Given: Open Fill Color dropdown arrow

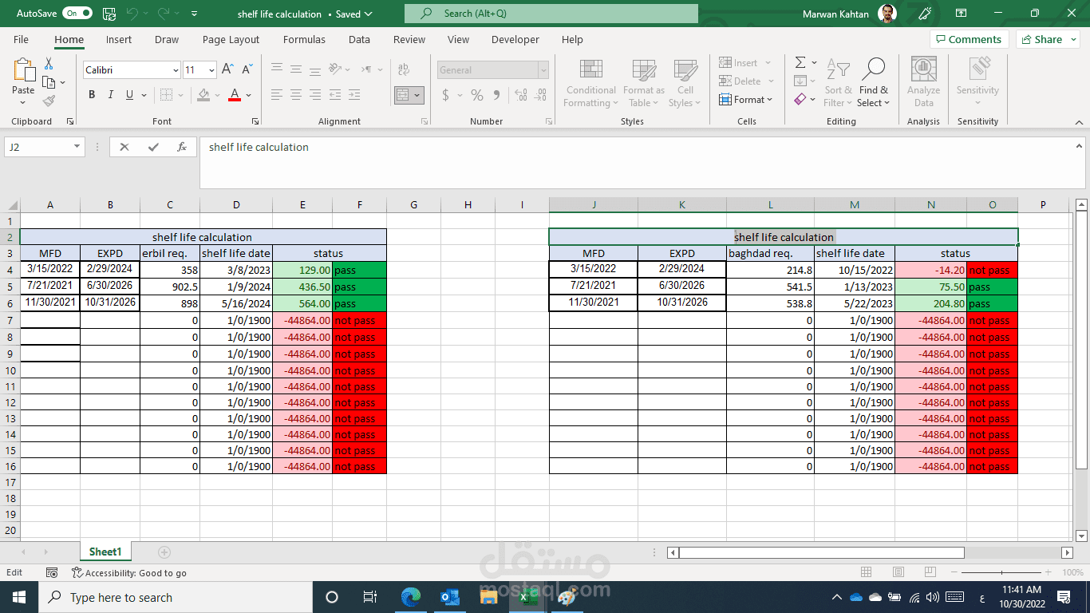Looking at the screenshot, I should (217, 95).
